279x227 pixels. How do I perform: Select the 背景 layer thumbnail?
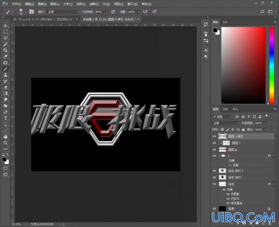(x=222, y=209)
